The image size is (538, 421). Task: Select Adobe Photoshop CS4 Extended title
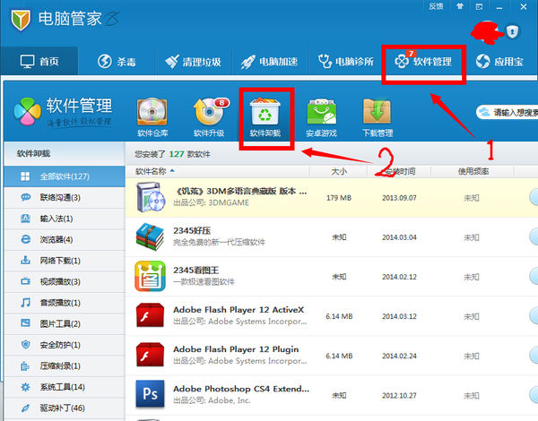(x=241, y=389)
